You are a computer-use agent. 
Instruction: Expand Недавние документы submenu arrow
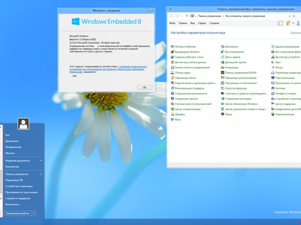pyautogui.click(x=41, y=160)
